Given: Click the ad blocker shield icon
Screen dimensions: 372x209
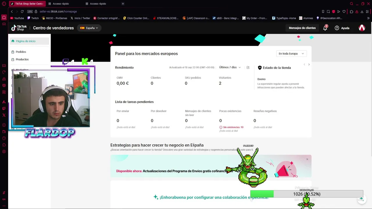Looking at the screenshot, I should tap(333, 11).
